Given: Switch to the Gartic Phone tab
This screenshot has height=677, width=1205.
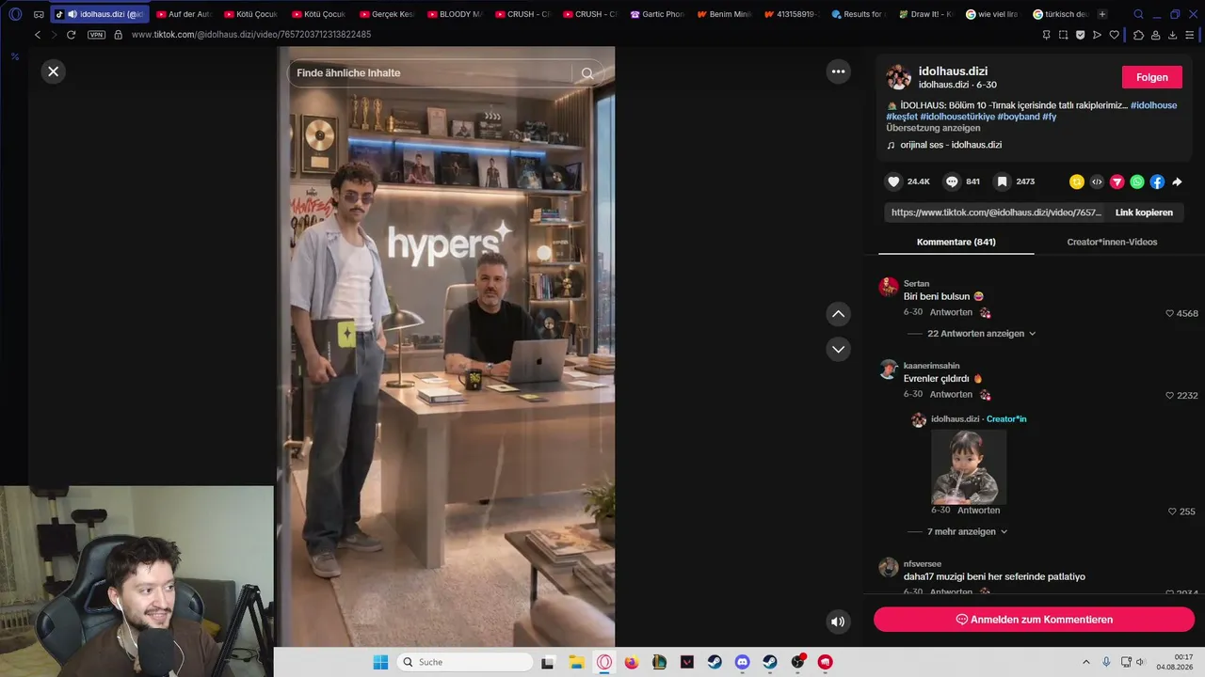Looking at the screenshot, I should click(657, 14).
